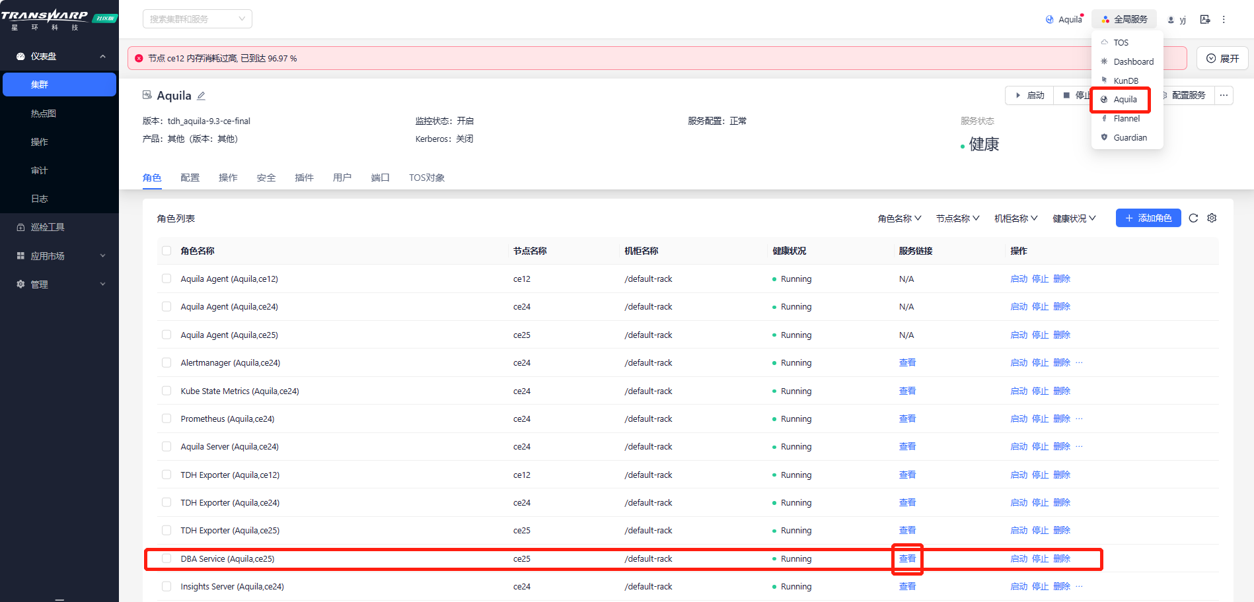Select Guardian from global services menu
The height and width of the screenshot is (602, 1254).
tap(1127, 138)
